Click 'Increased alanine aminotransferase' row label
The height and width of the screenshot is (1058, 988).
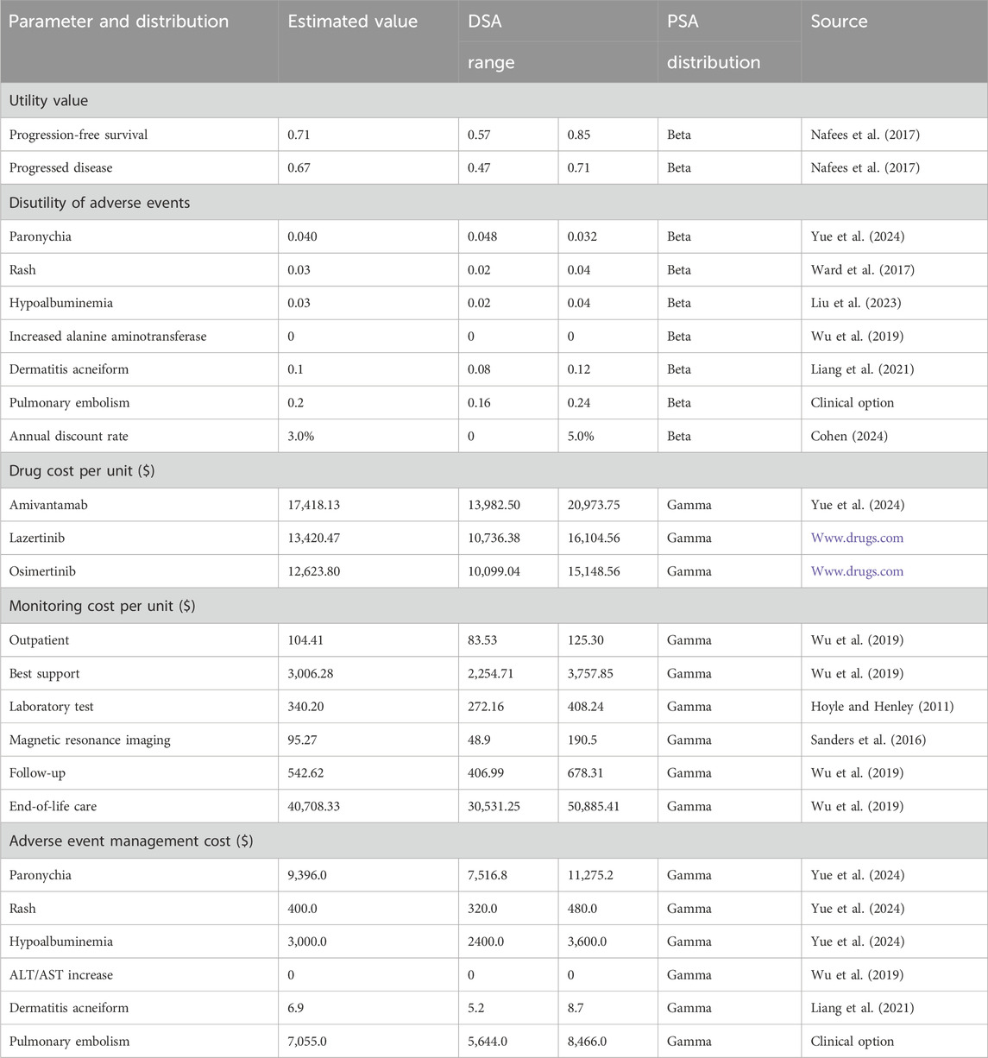click(108, 337)
